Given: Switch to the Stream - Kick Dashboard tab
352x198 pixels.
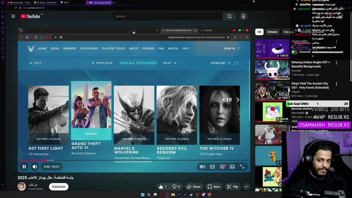Looking at the screenshot, I should click(x=46, y=2).
